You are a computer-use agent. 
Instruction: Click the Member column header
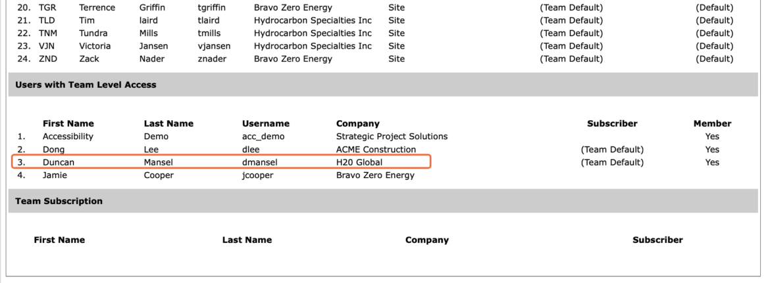click(712, 124)
